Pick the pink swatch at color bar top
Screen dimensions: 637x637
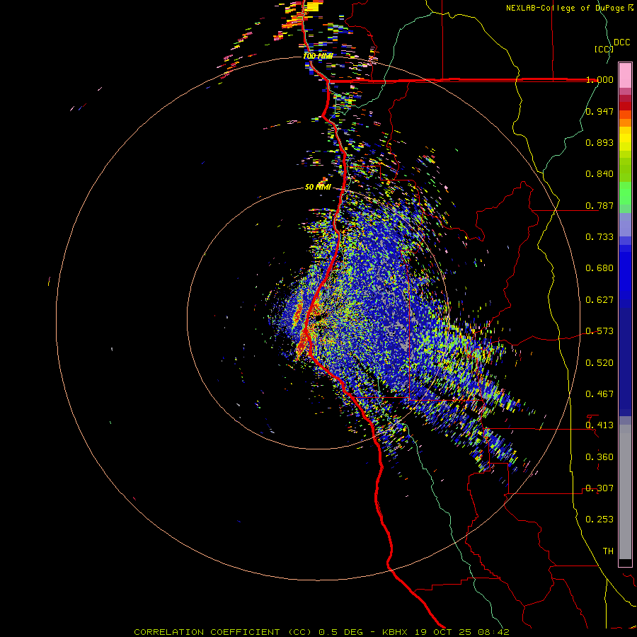(x=625, y=76)
